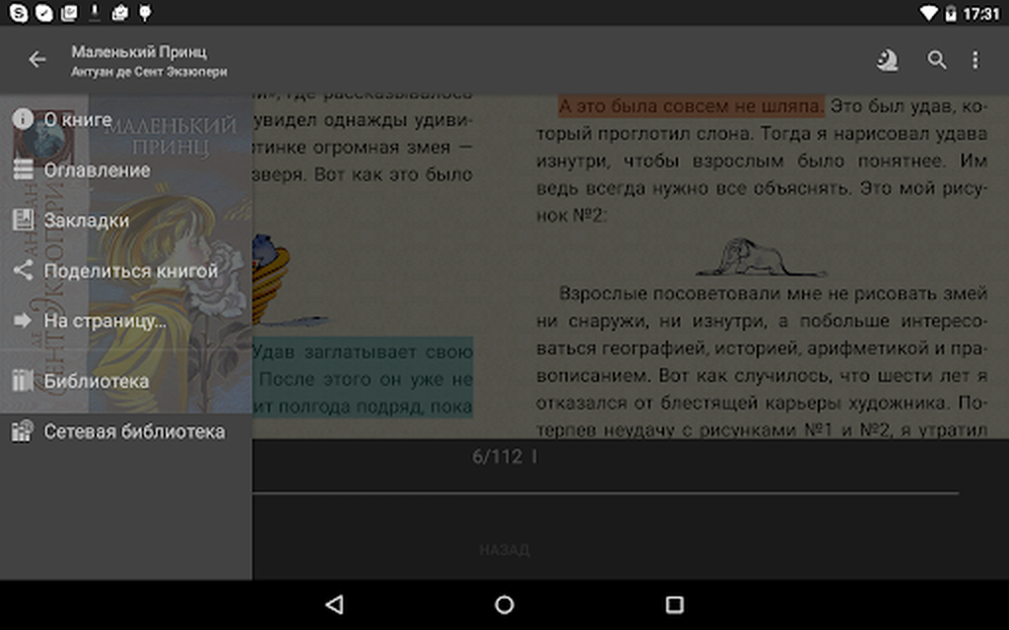Click the bookshelf icon beside Библиотека

click(23, 381)
